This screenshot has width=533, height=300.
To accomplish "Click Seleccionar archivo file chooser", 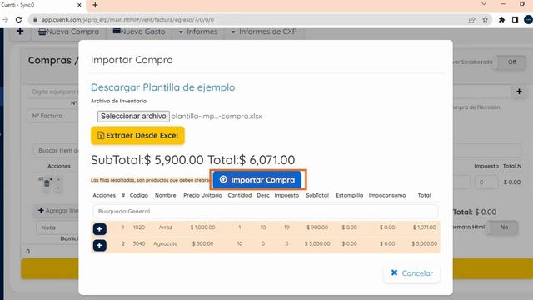I will coord(133,117).
